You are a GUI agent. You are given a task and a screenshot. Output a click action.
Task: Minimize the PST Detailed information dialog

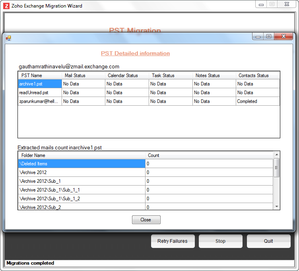(x=258, y=37)
